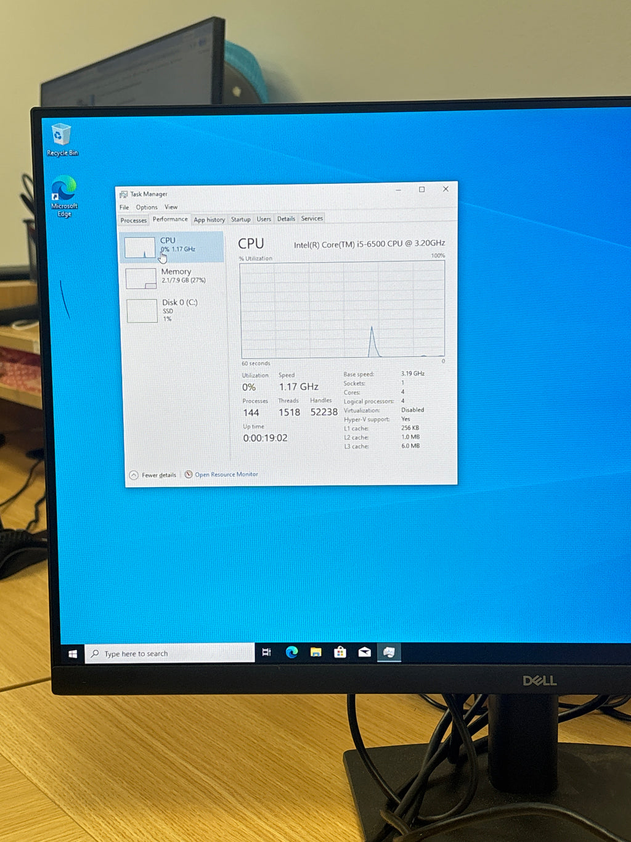Click the Open Resource Monitor link
This screenshot has height=842, width=631.
[x=226, y=474]
